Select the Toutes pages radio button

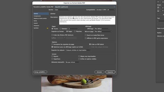pos(52,29)
